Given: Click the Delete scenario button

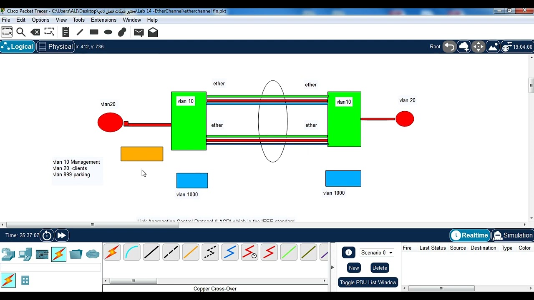Looking at the screenshot, I should pyautogui.click(x=380, y=268).
